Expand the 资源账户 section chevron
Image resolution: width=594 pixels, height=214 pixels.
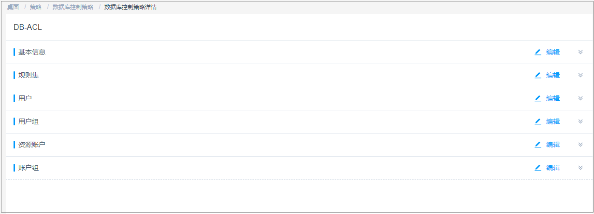pos(580,145)
